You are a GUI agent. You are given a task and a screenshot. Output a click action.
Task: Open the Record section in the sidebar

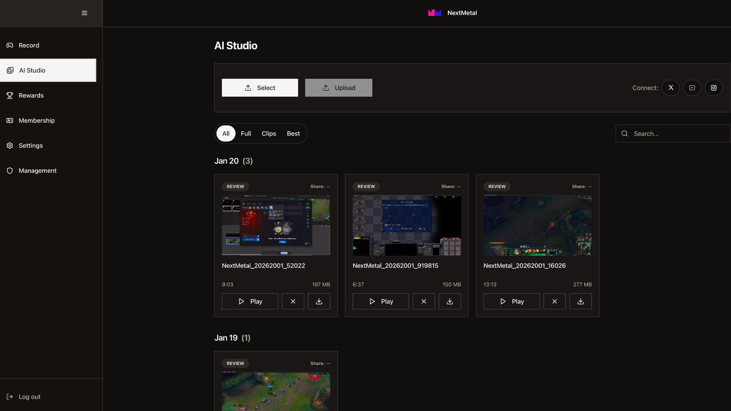(29, 45)
